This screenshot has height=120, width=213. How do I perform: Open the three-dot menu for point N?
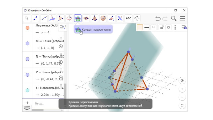[x=61, y=54]
